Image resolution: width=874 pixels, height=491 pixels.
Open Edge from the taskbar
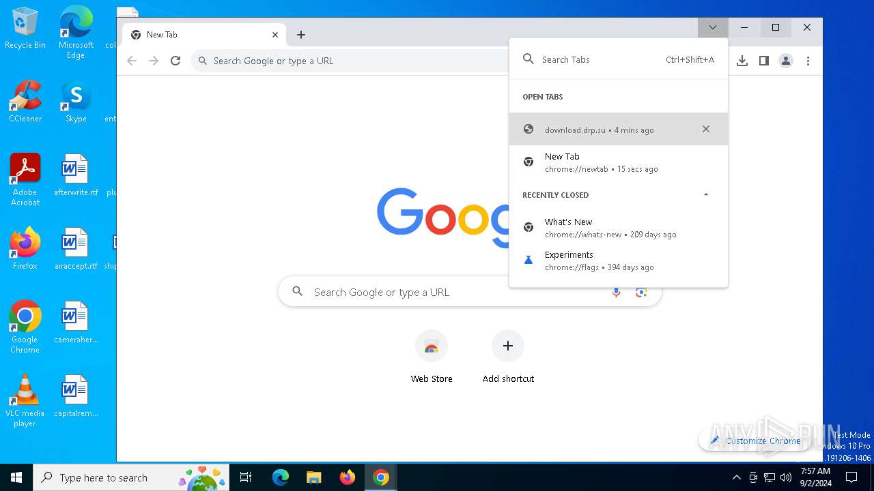[281, 477]
